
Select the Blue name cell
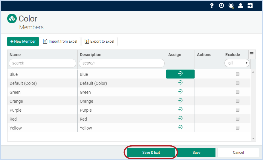[x=42, y=74]
